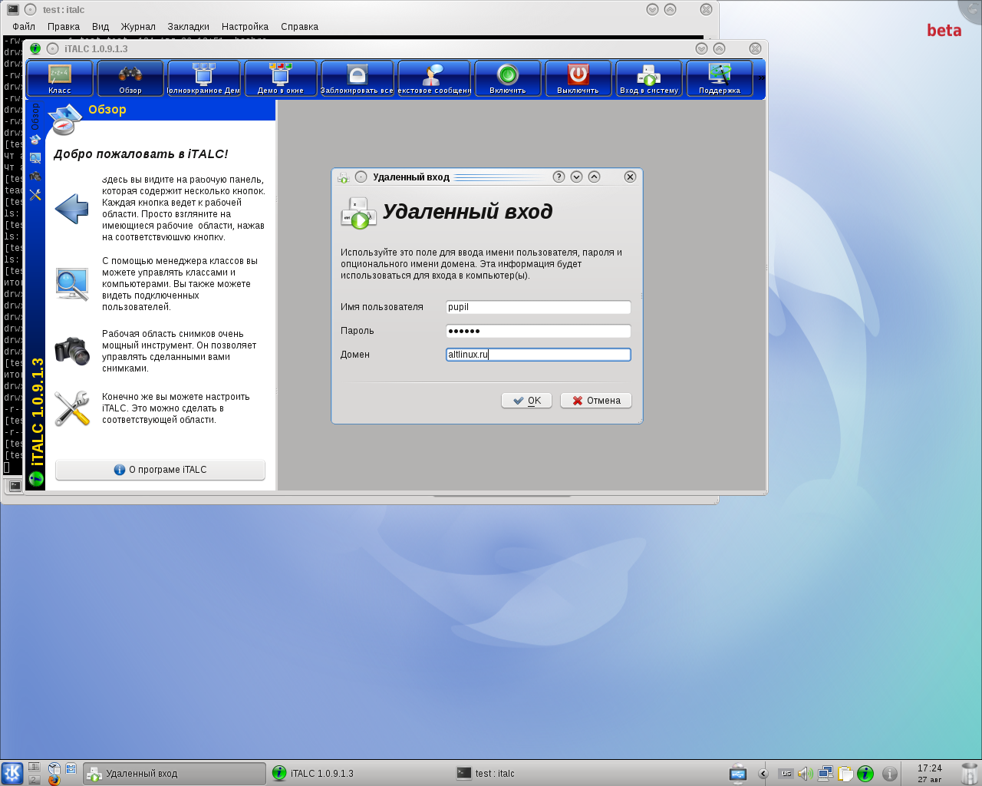
Task: Switch to the snapshots camera sidebar icon
Action: click(x=35, y=177)
